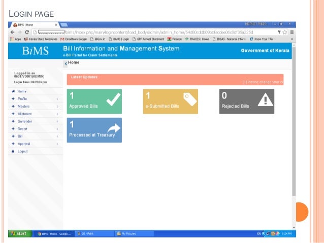The height and width of the screenshot is (243, 324).
Task: Expand Profile menu chevron
Action: pos(57,99)
